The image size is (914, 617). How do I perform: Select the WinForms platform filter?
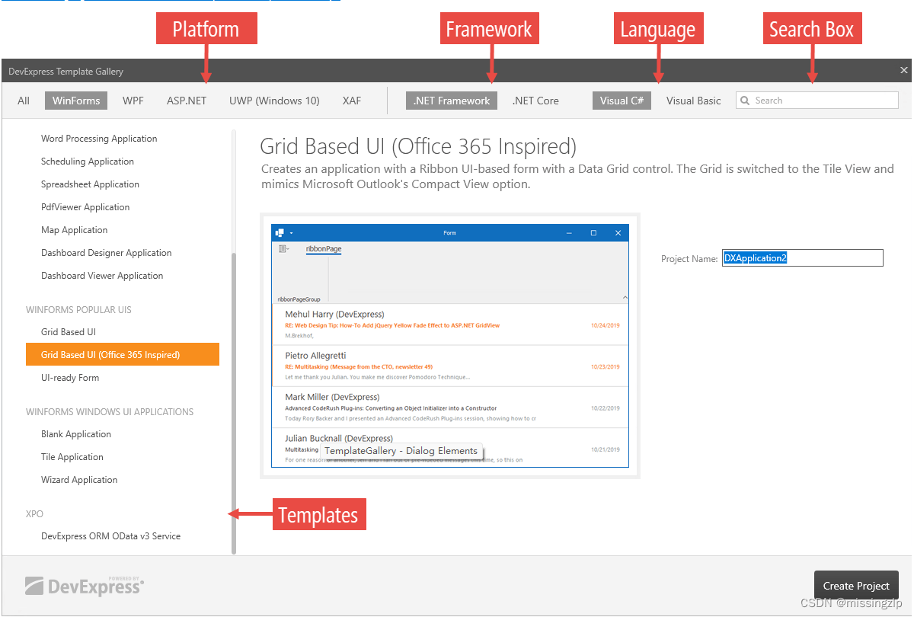(76, 101)
